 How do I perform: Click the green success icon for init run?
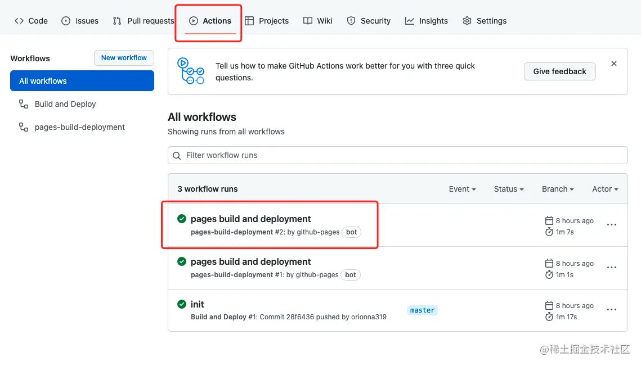coord(182,304)
